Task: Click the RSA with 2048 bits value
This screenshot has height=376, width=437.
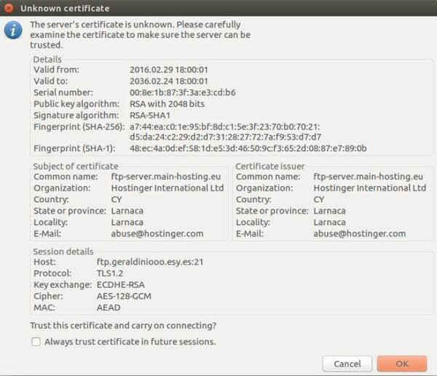Action: (167, 104)
